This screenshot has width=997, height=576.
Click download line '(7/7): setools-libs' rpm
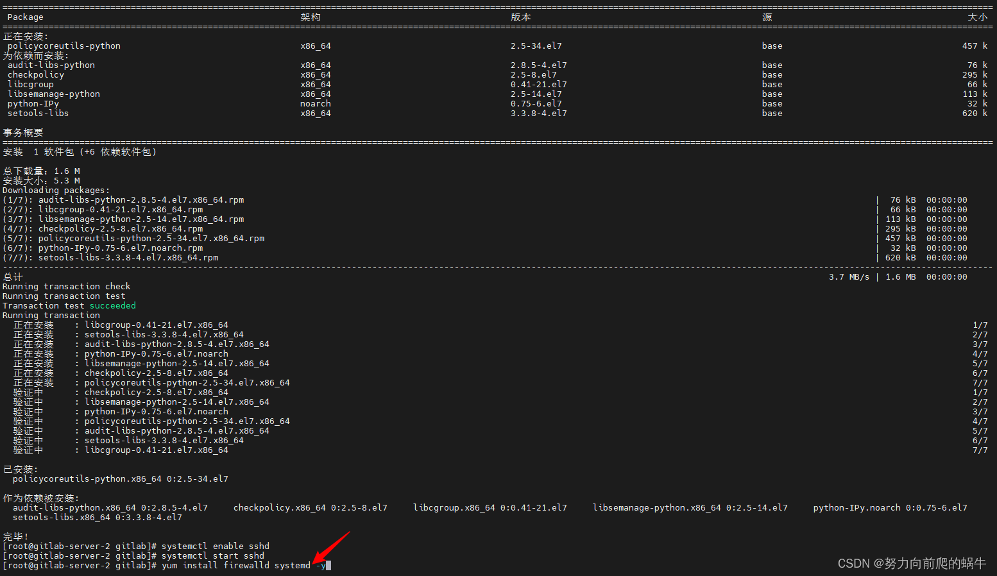coord(110,258)
